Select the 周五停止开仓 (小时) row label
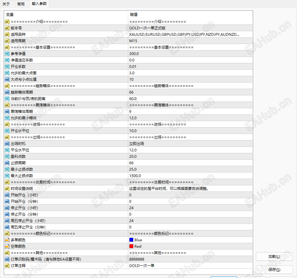The height and width of the screenshot is (278, 297). tap(28, 221)
